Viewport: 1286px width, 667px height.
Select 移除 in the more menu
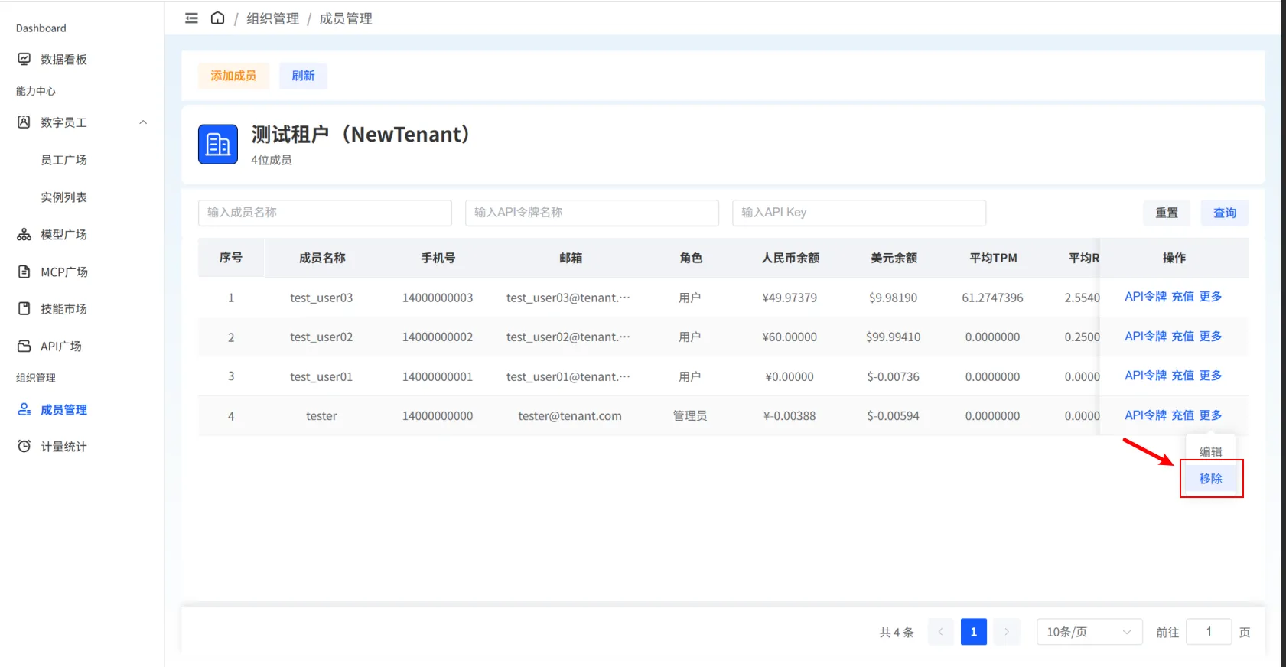pos(1210,479)
